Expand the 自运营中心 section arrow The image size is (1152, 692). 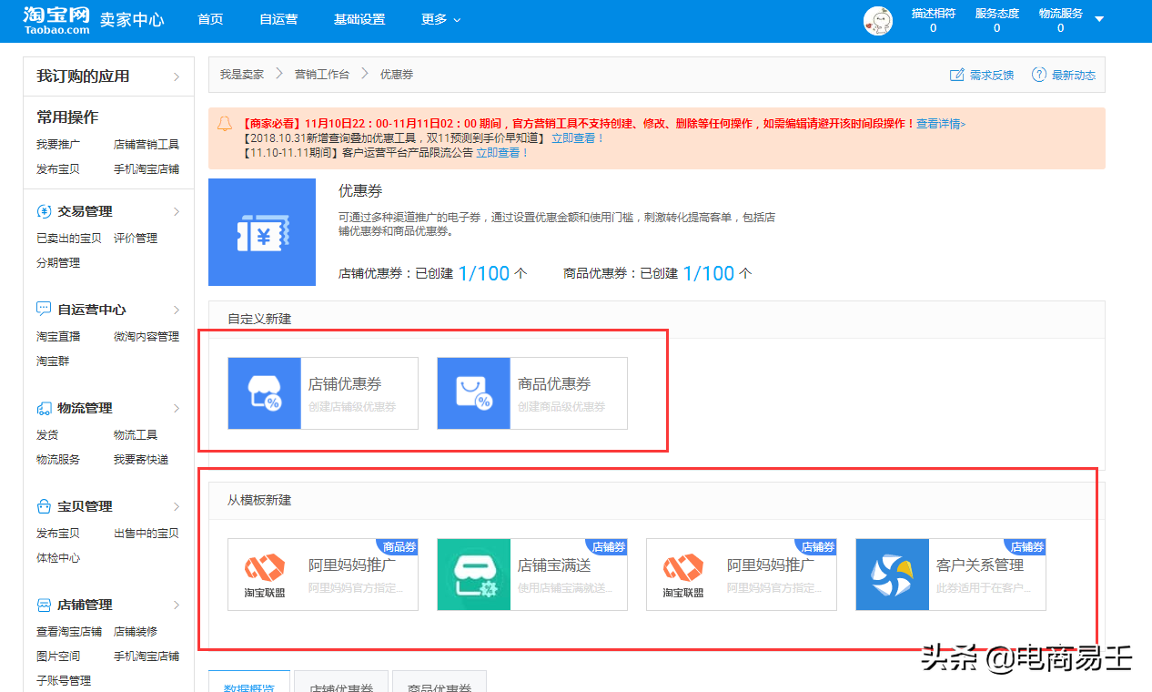[177, 310]
